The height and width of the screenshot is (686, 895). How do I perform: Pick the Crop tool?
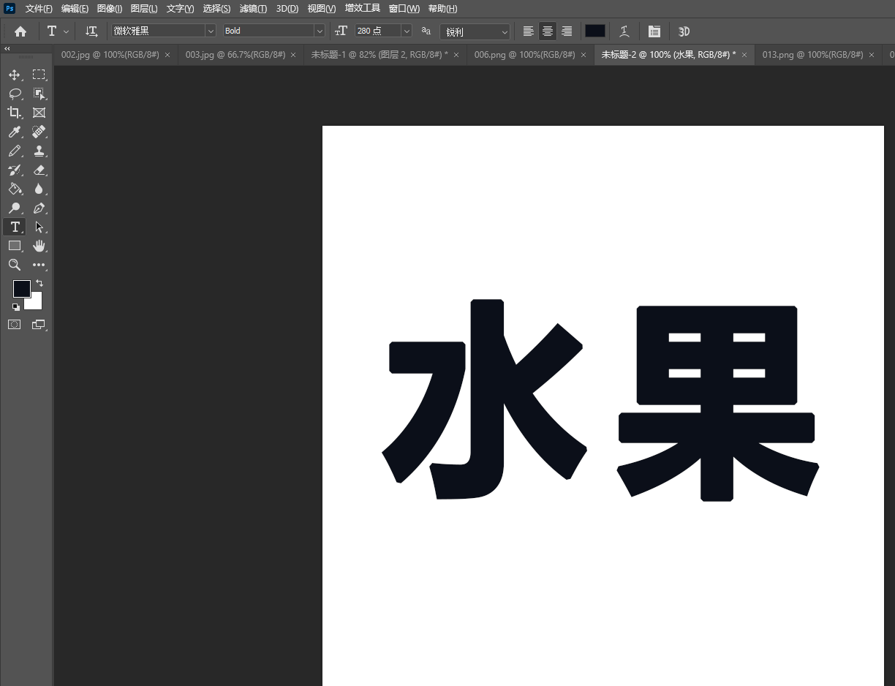coord(14,113)
